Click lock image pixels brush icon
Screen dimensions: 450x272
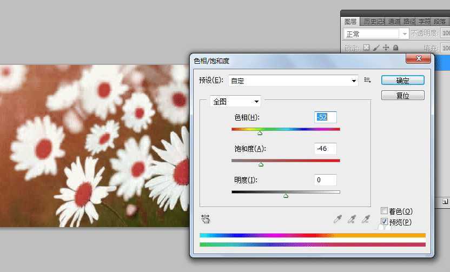(376, 48)
